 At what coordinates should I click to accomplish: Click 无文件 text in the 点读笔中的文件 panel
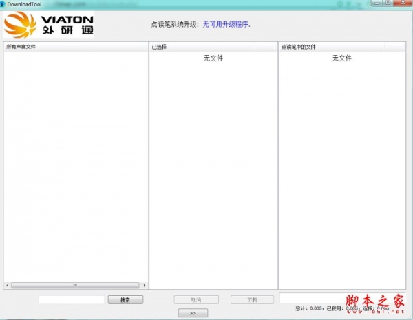point(342,58)
